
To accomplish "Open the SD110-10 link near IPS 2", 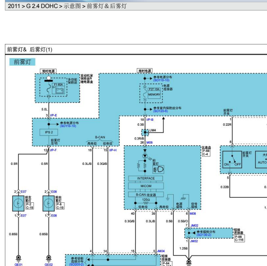I will (68, 126).
